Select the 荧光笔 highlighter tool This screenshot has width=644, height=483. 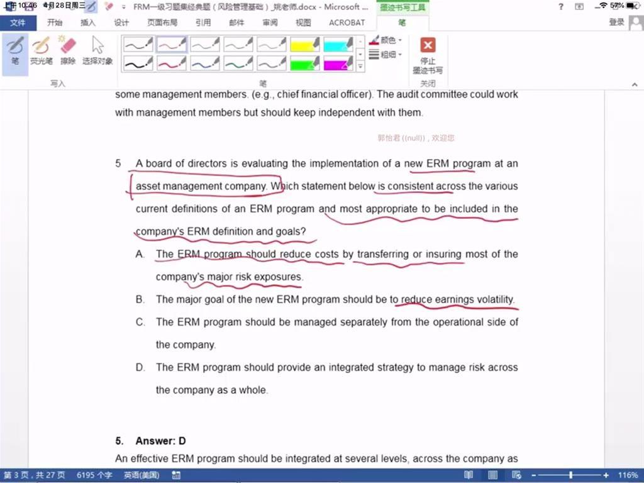tap(41, 50)
